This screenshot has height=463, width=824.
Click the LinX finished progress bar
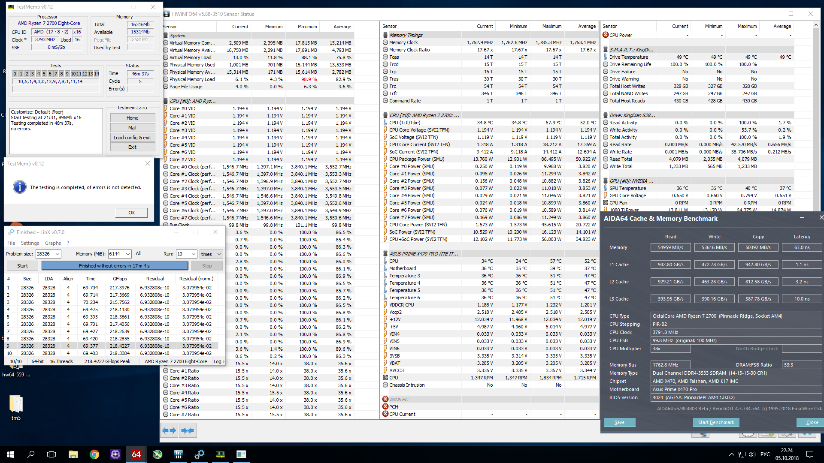(114, 266)
